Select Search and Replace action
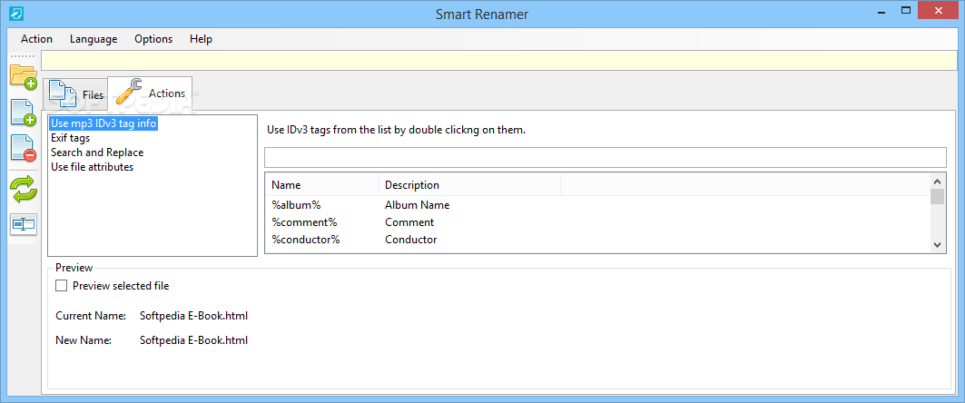 click(x=97, y=152)
